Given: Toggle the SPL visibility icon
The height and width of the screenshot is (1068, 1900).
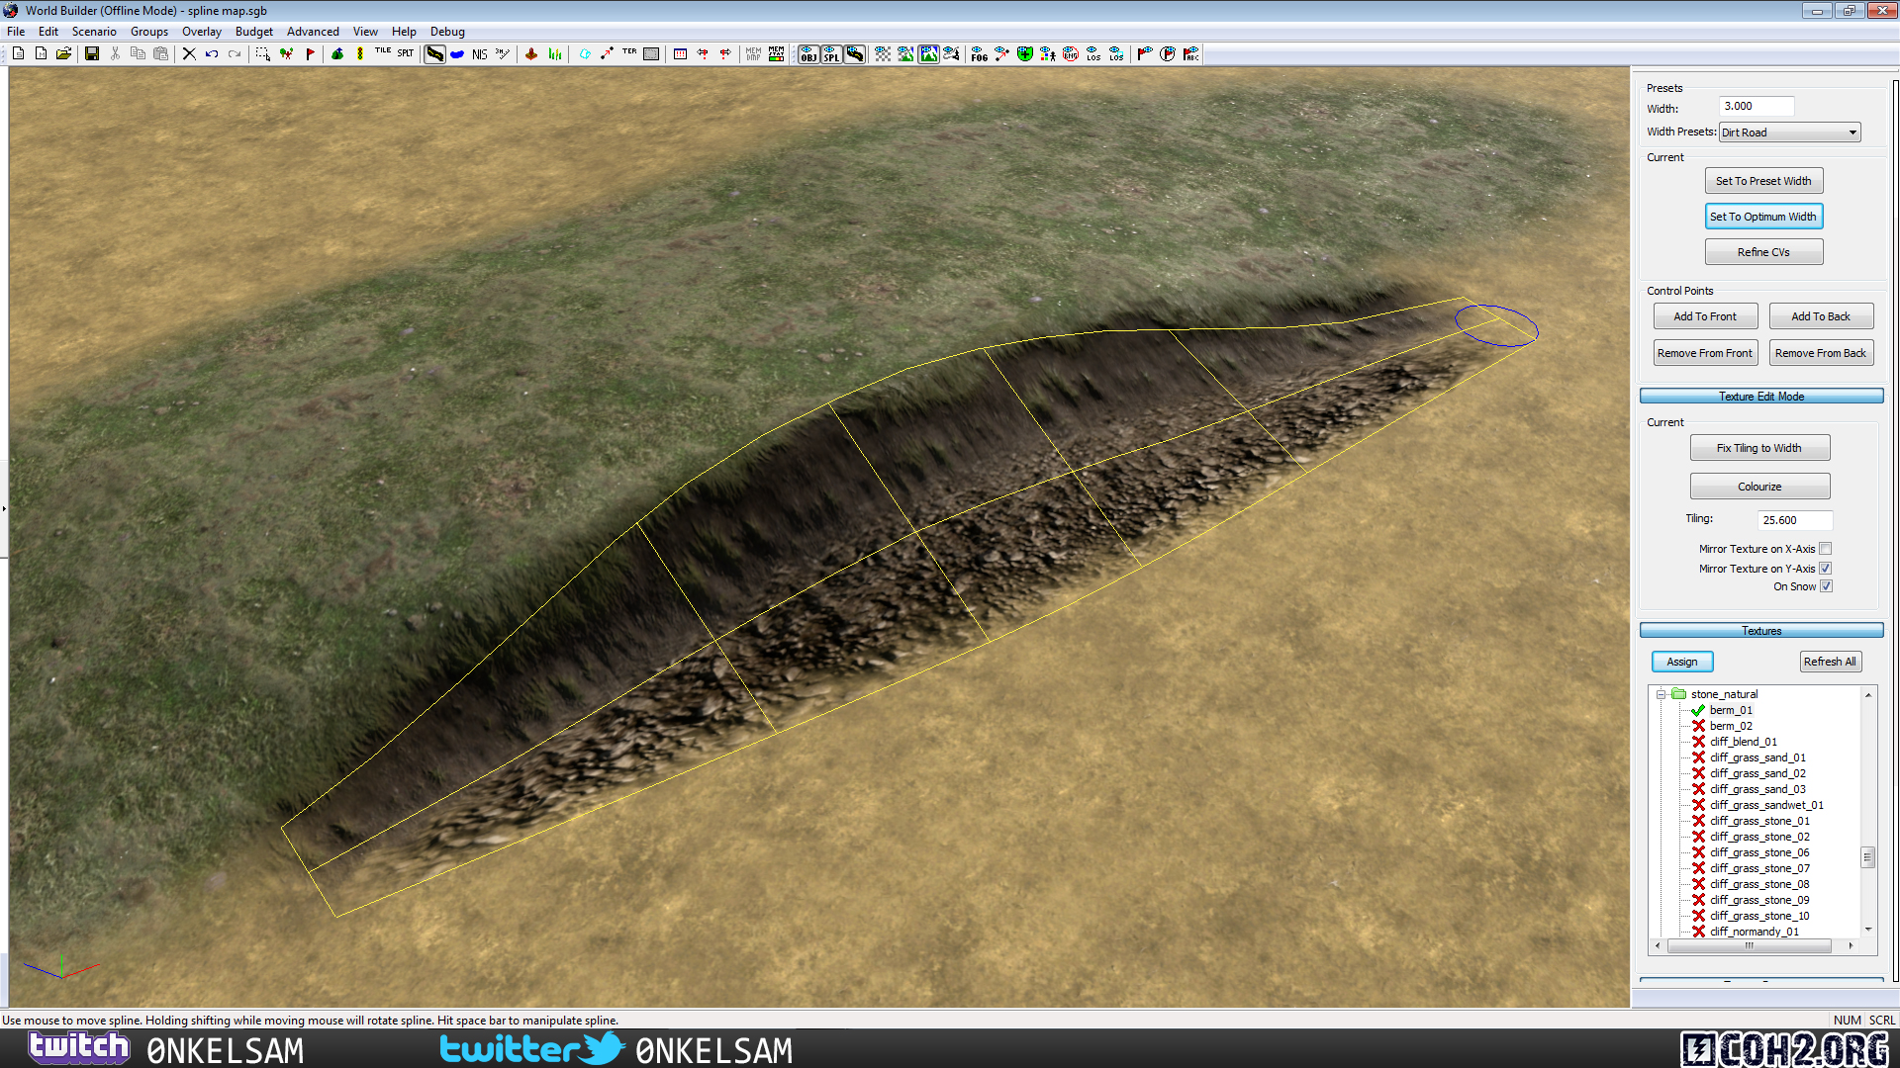Looking at the screenshot, I should point(831,54).
